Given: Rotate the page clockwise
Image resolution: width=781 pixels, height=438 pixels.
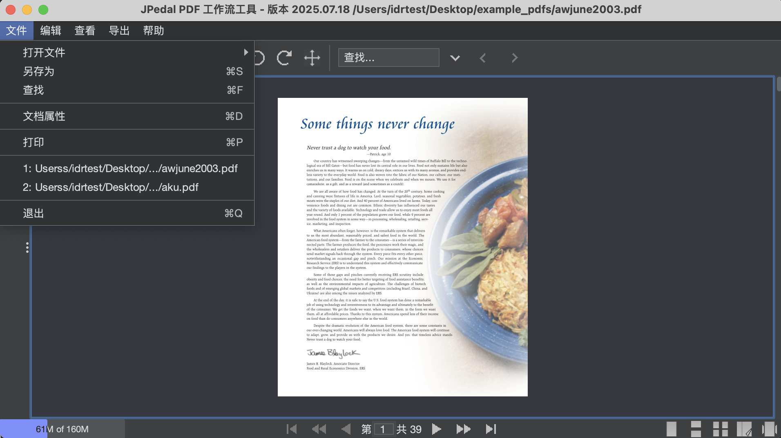Looking at the screenshot, I should (285, 58).
